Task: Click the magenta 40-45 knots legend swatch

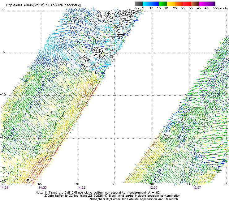Action: pos(203,4)
